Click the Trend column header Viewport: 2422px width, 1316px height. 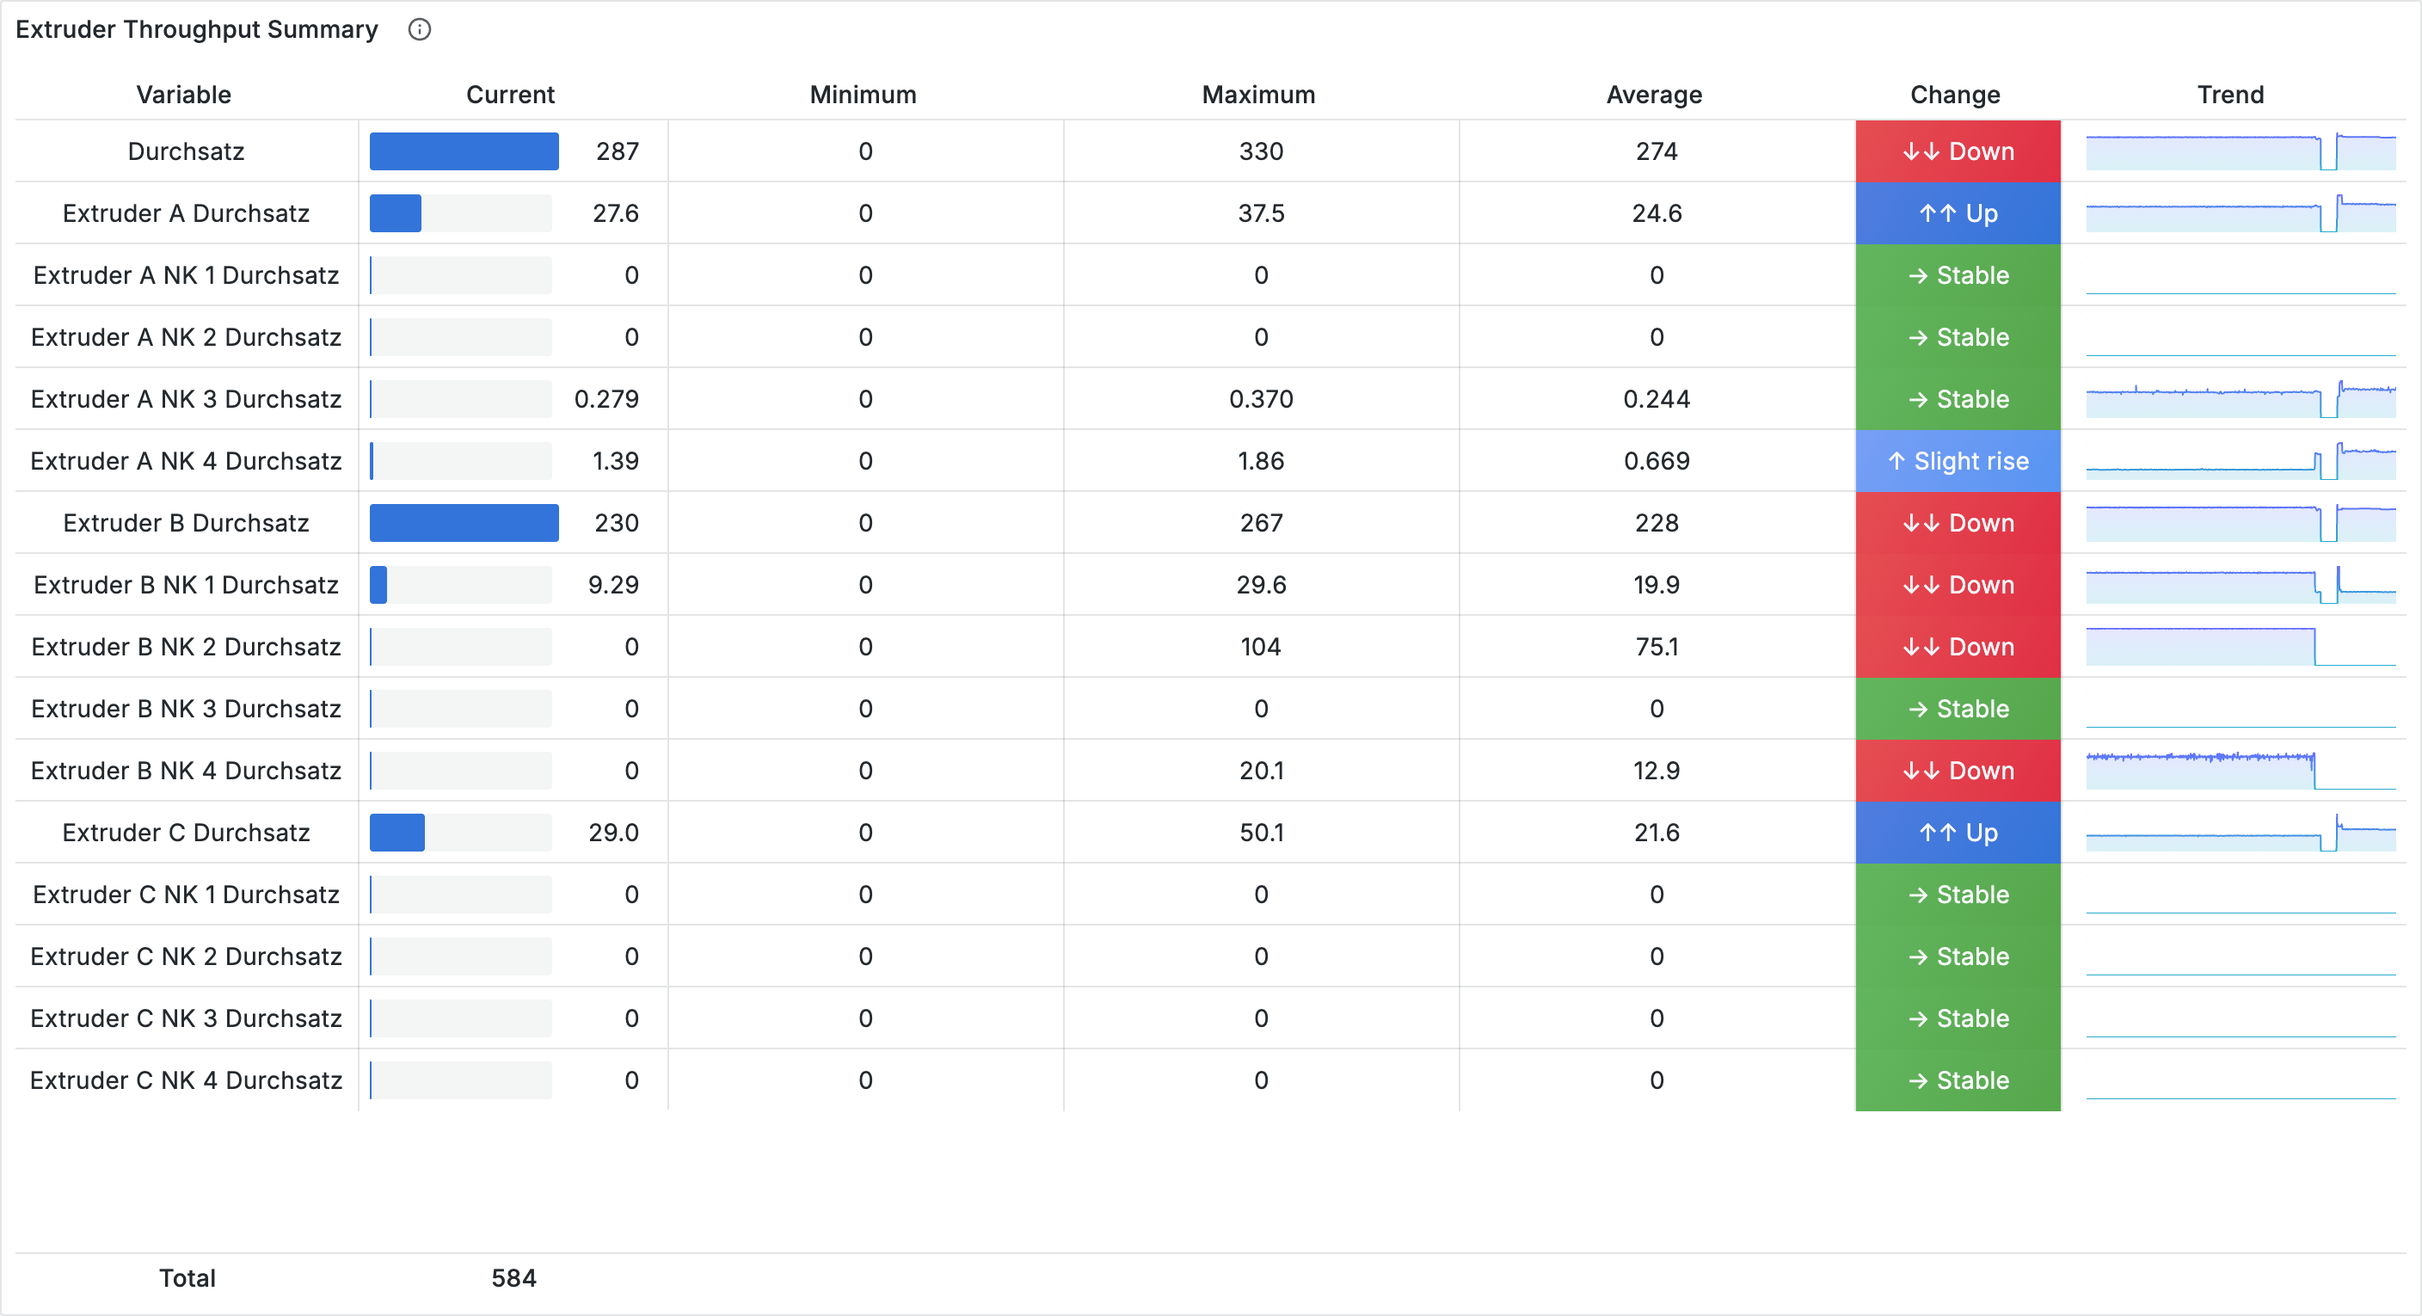(x=2229, y=94)
